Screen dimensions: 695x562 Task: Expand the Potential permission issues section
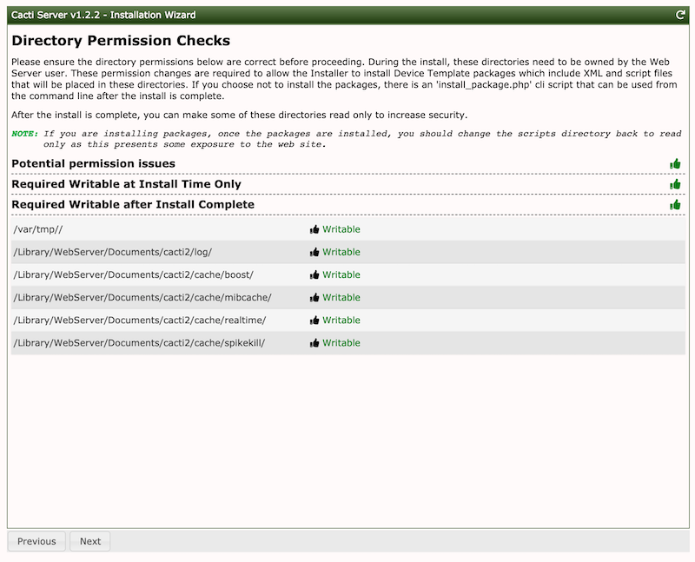tap(93, 163)
